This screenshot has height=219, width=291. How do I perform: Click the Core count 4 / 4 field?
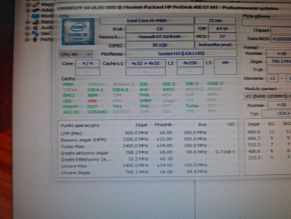pyautogui.click(x=87, y=64)
